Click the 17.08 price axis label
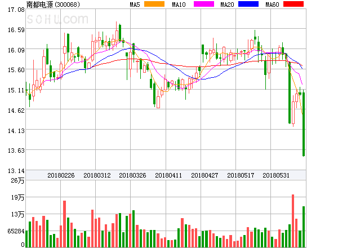 16,10
